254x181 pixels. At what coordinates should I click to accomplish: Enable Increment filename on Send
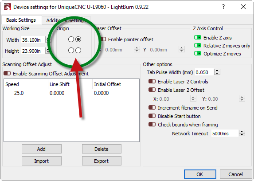(x=152, y=107)
